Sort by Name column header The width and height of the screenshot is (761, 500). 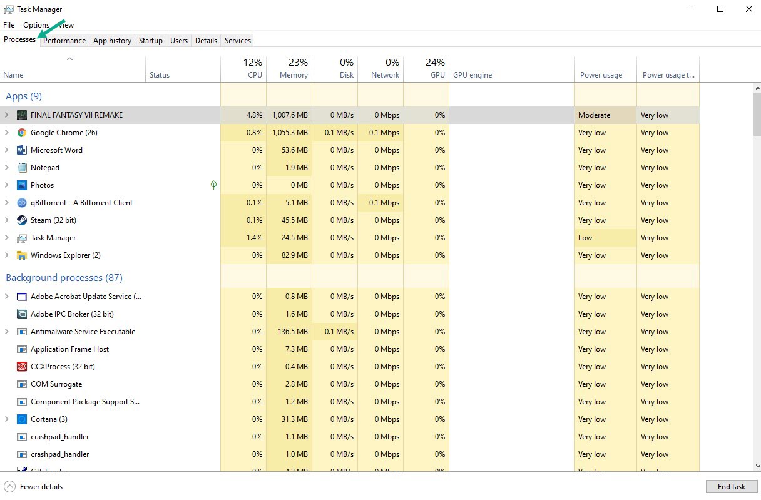(x=73, y=69)
